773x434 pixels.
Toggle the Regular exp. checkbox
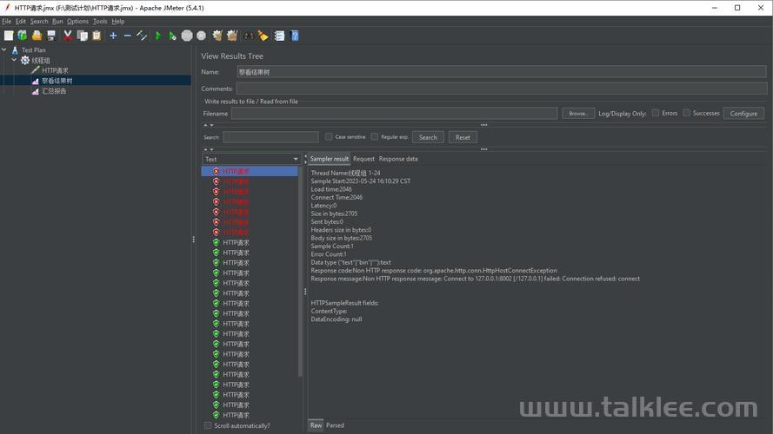375,137
